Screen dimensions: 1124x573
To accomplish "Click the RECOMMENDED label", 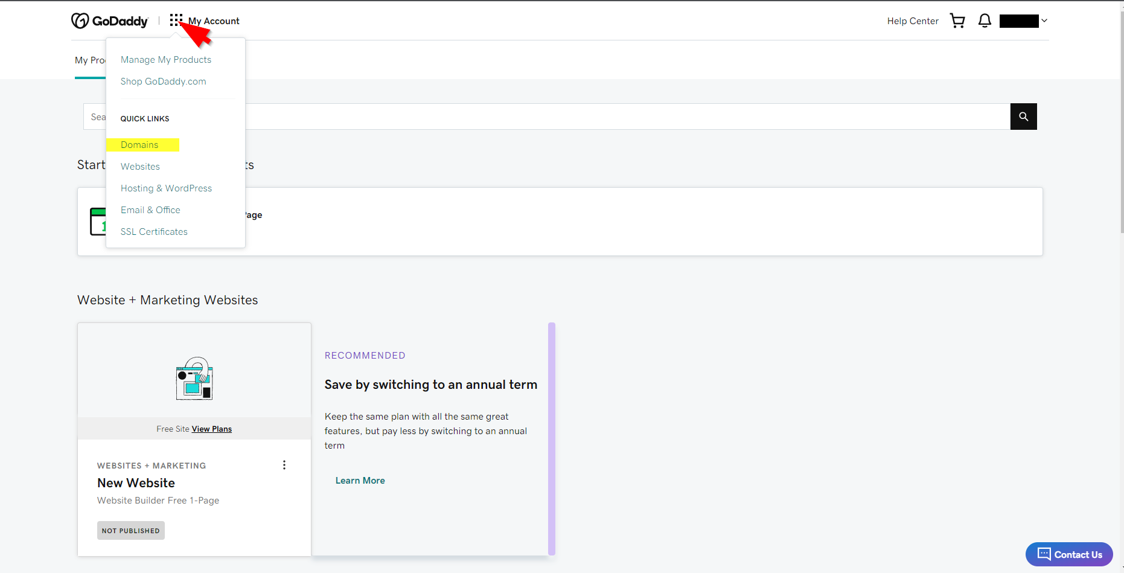I will pyautogui.click(x=365, y=356).
